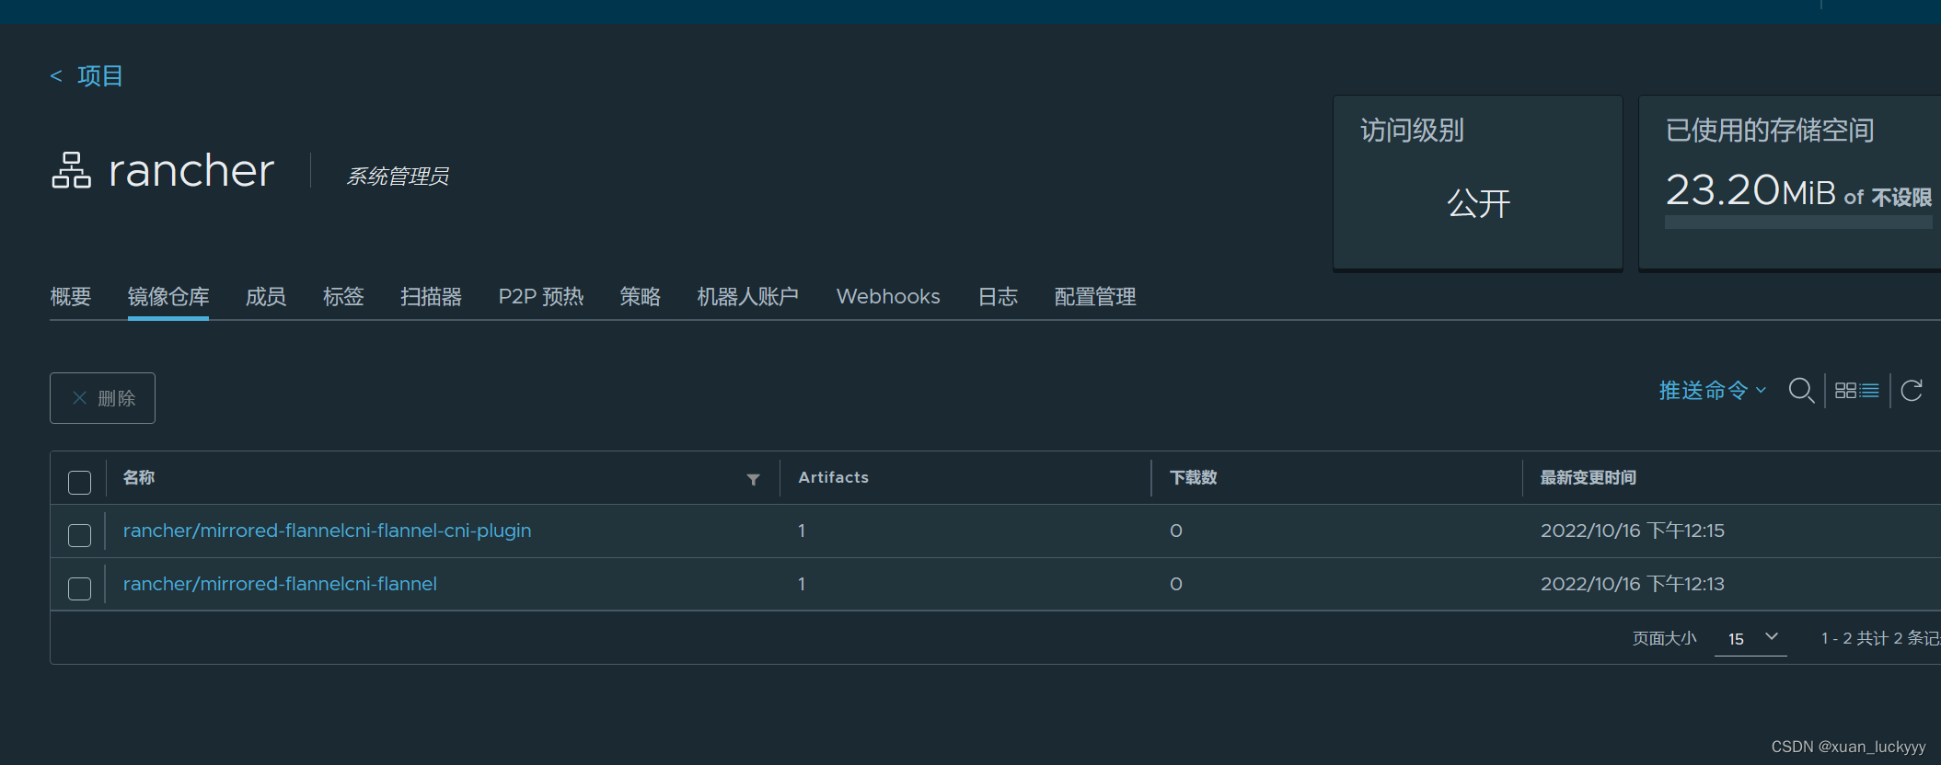Click the 已使用的存储空间 card heading

coord(1770,131)
